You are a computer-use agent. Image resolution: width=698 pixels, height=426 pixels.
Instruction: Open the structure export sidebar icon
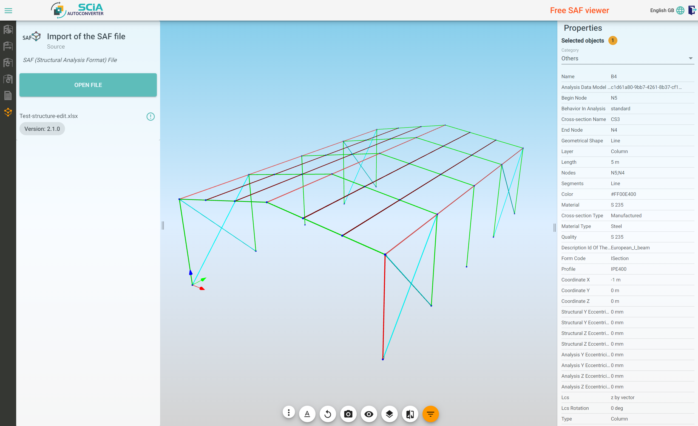8,46
